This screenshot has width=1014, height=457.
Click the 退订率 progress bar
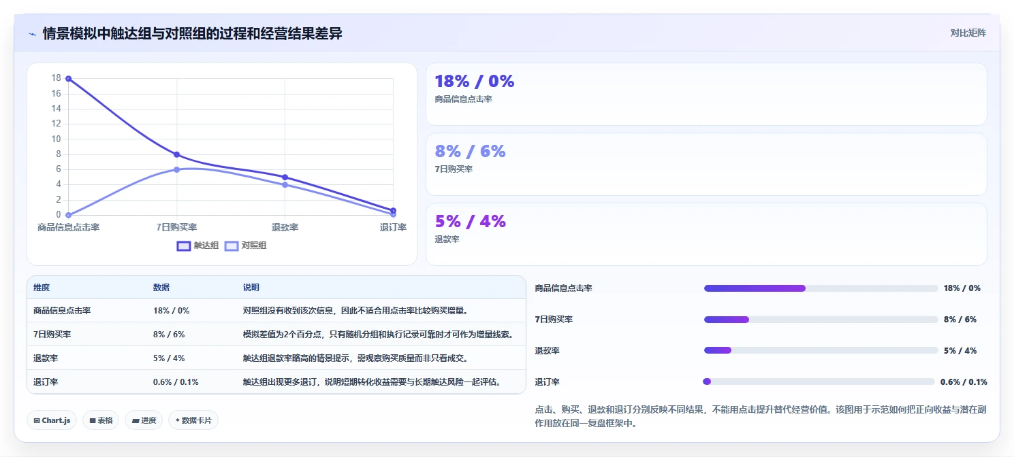pyautogui.click(x=819, y=382)
